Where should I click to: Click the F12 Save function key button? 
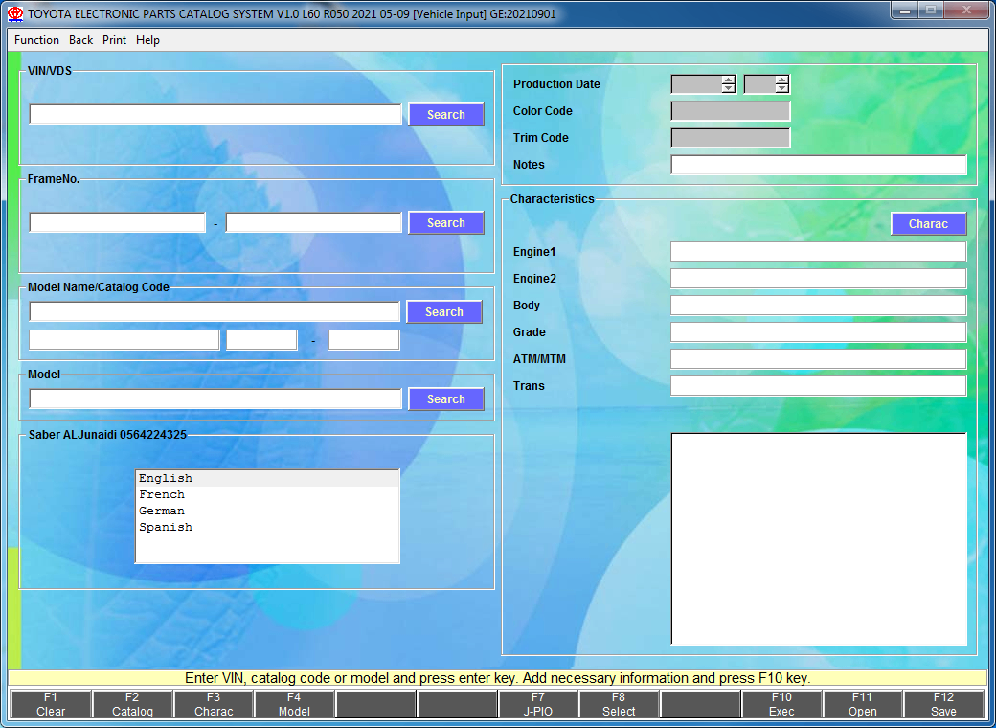(x=943, y=704)
